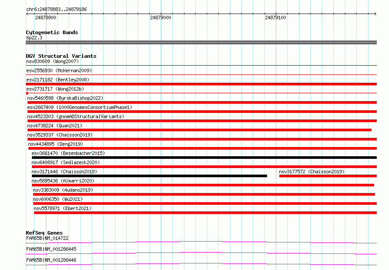Select nsv3529337 (Chaisson2019) label
The width and height of the screenshot is (389, 270).
(x=60, y=135)
